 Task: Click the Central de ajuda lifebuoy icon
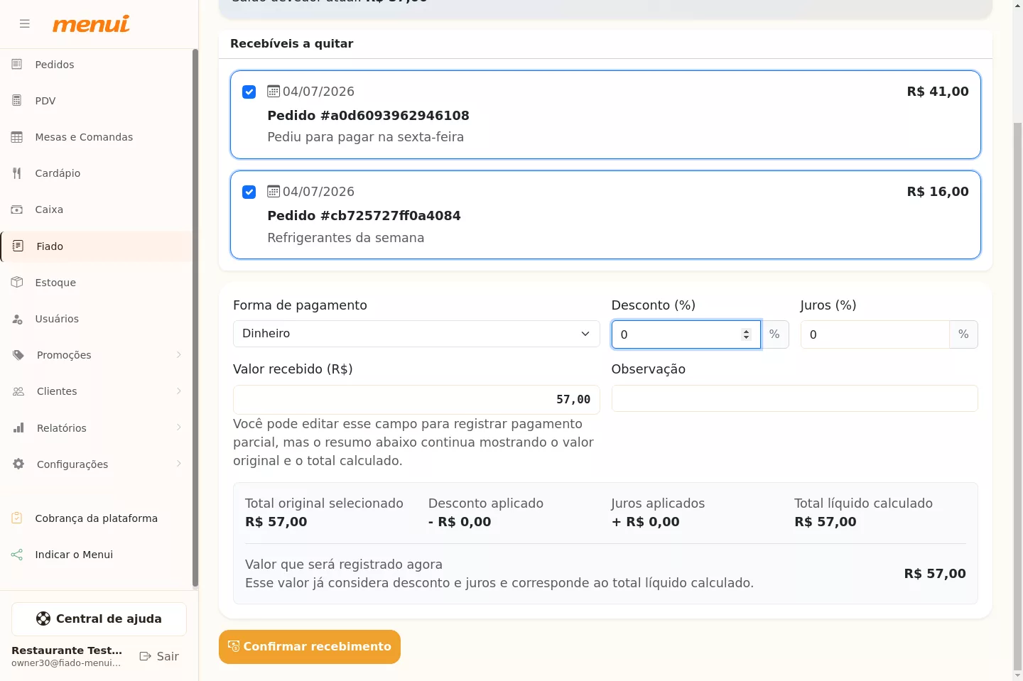point(43,619)
